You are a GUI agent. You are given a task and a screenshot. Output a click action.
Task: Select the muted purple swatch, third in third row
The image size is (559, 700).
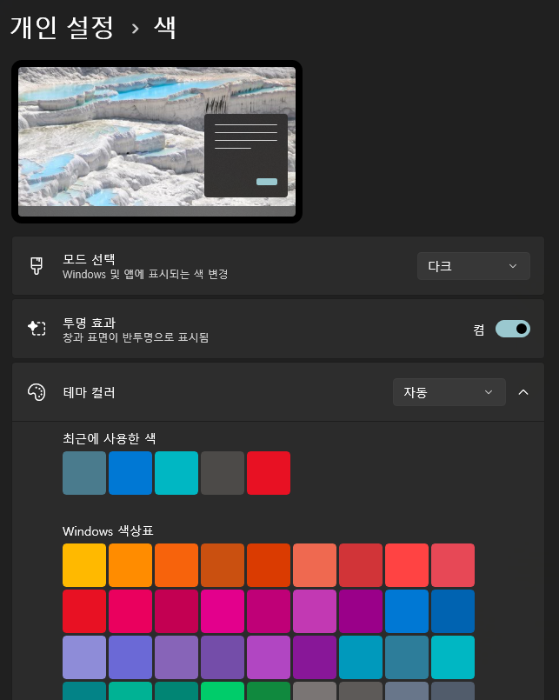tap(176, 657)
